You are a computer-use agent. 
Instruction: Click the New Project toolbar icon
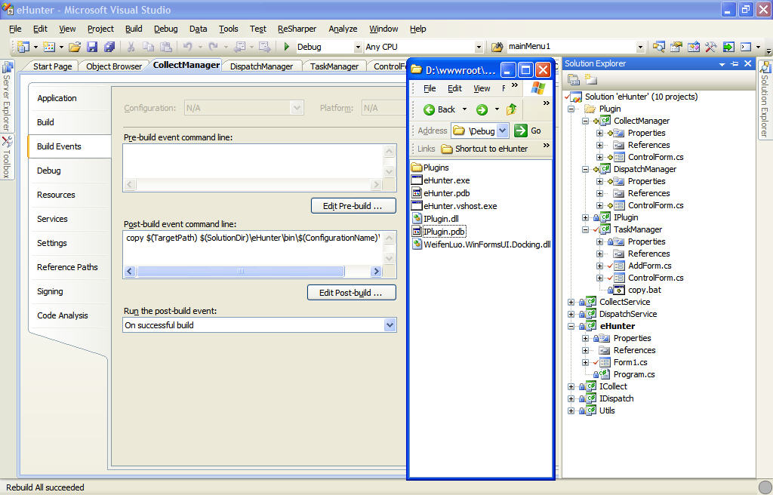point(23,47)
